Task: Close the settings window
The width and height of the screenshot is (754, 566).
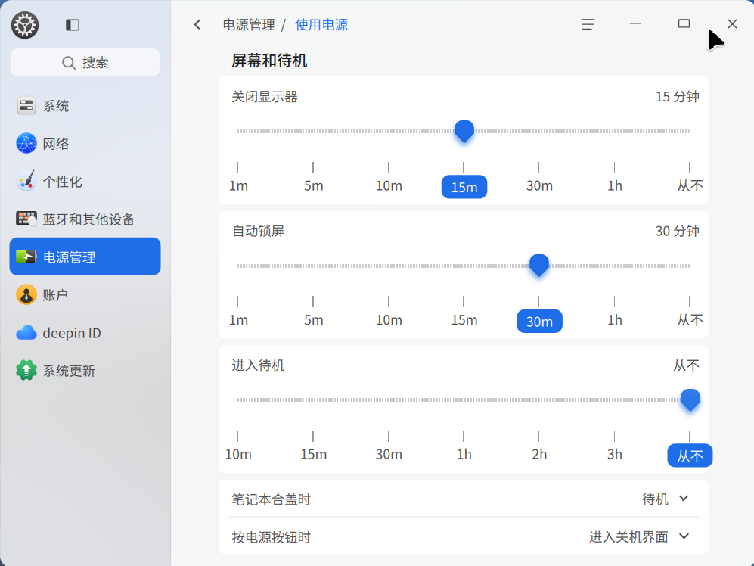Action: point(732,24)
